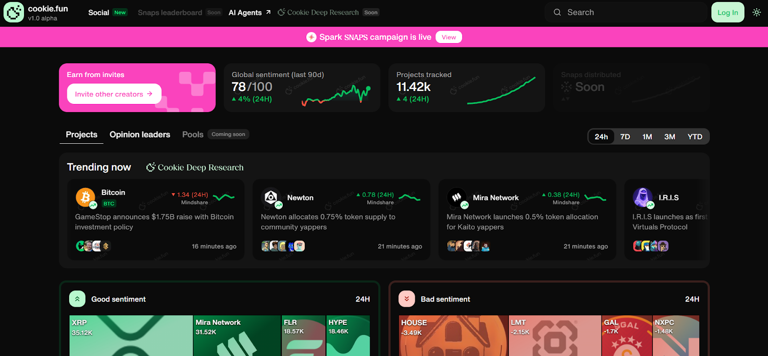This screenshot has height=356, width=768.
Task: Open the NXPC bad sentiment tile
Action: [676, 335]
